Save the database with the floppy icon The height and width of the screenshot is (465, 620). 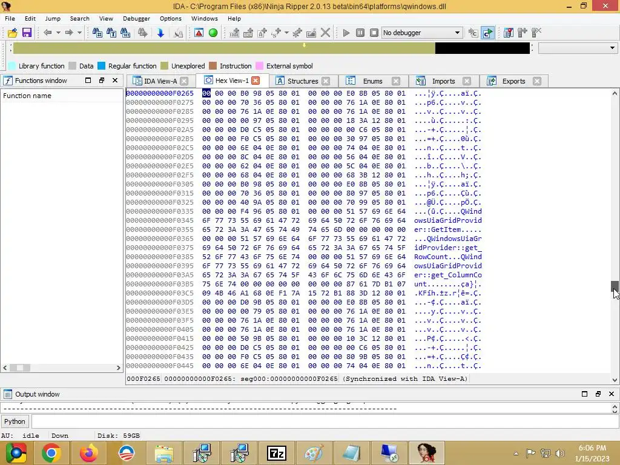point(27,33)
